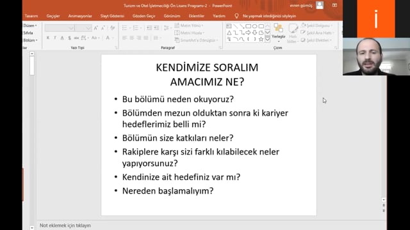This screenshot has width=410, height=230.
Task: Select the star shape in the shapes gallery
Action: (x=261, y=40)
